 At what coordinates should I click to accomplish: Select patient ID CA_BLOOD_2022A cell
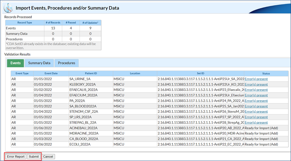[91, 139]
